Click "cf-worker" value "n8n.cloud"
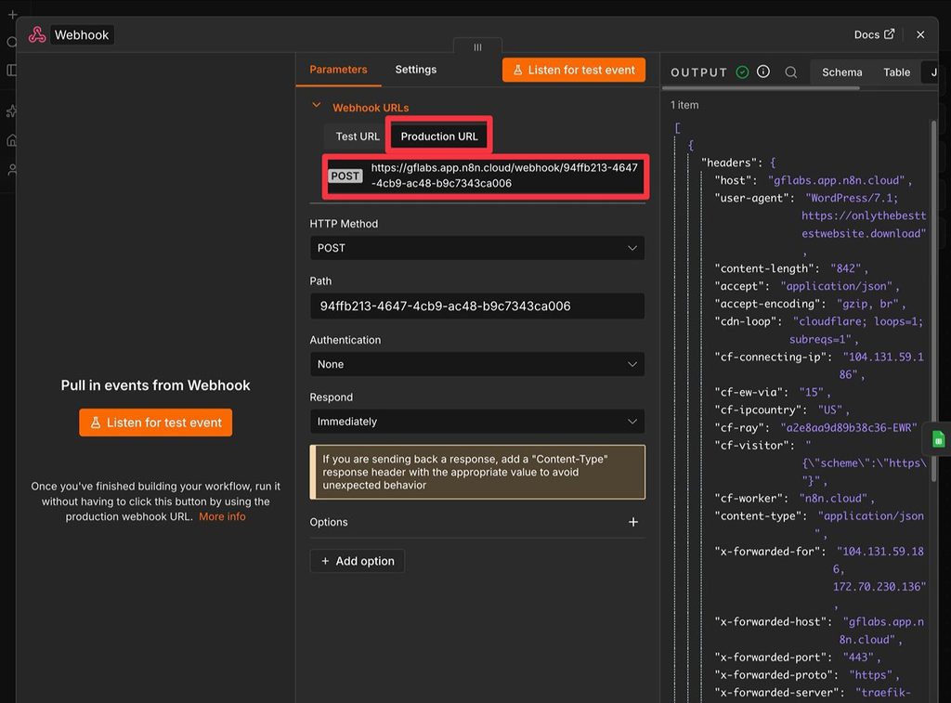 833,498
